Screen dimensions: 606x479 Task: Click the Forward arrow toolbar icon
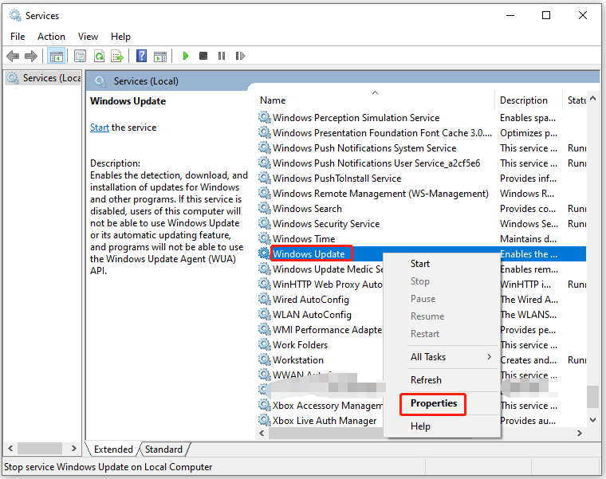point(31,56)
